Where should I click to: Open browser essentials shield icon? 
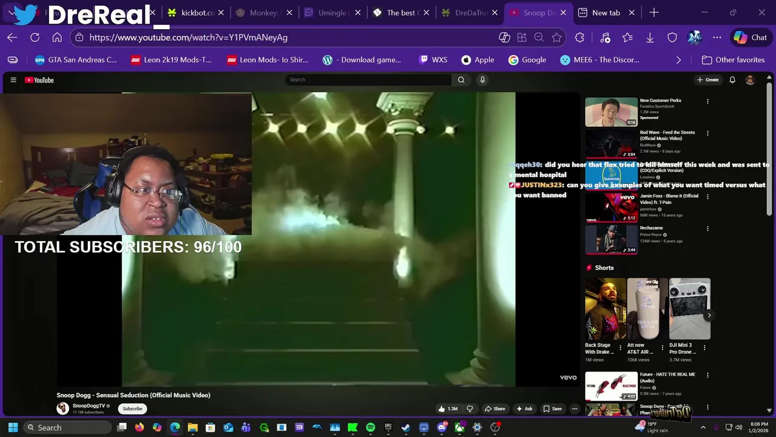[x=672, y=38]
